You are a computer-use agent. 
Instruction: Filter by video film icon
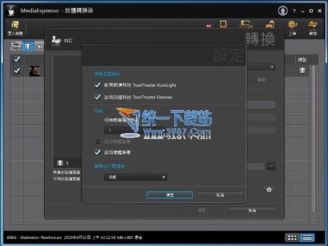pos(28,46)
